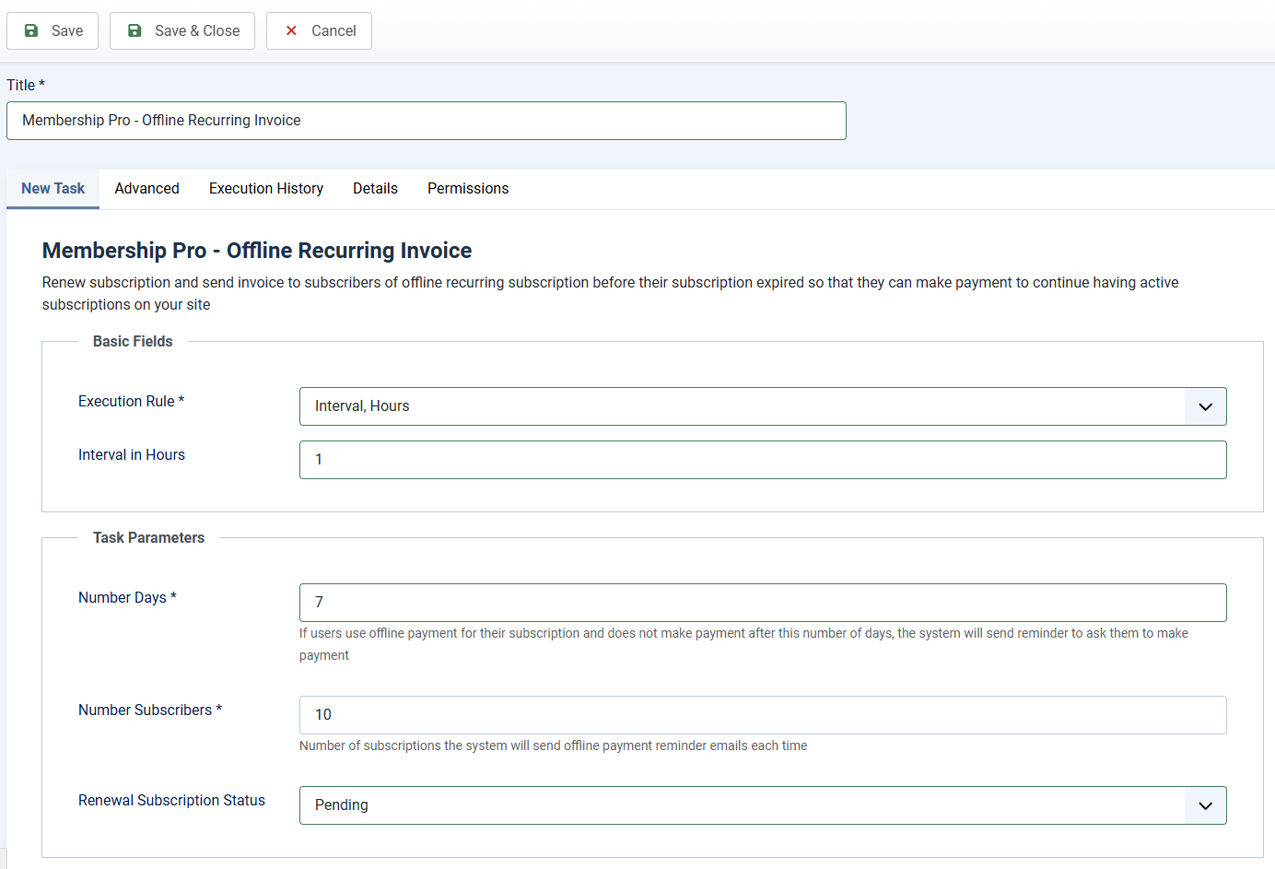This screenshot has width=1275, height=869.
Task: Open the Execution History tab
Action: (x=266, y=188)
